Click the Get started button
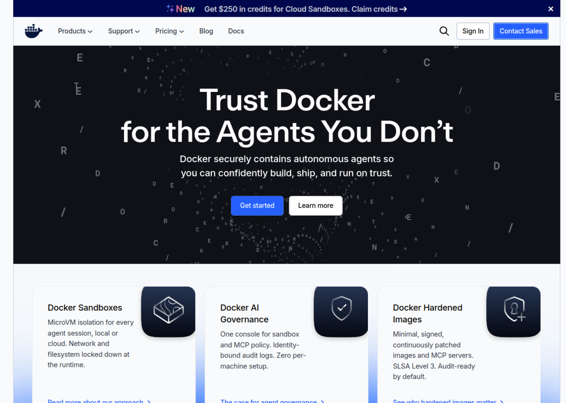 click(x=257, y=206)
